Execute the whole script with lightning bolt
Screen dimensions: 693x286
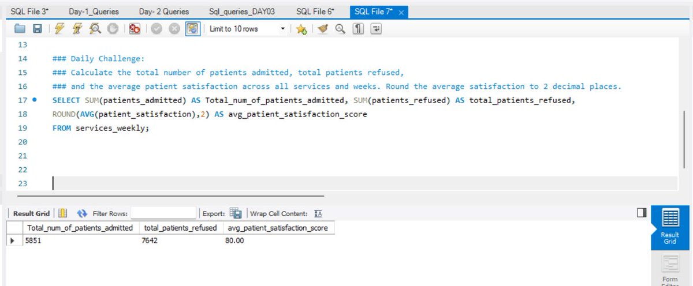59,29
